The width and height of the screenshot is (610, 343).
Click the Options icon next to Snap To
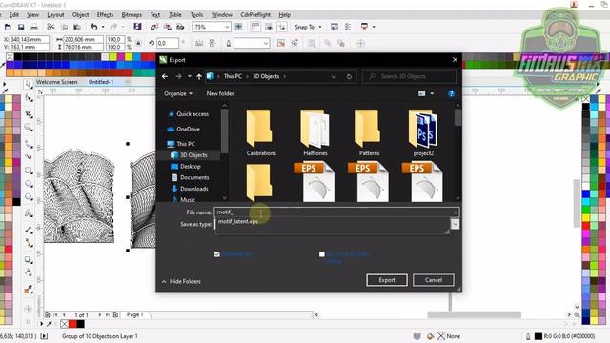[335, 27]
